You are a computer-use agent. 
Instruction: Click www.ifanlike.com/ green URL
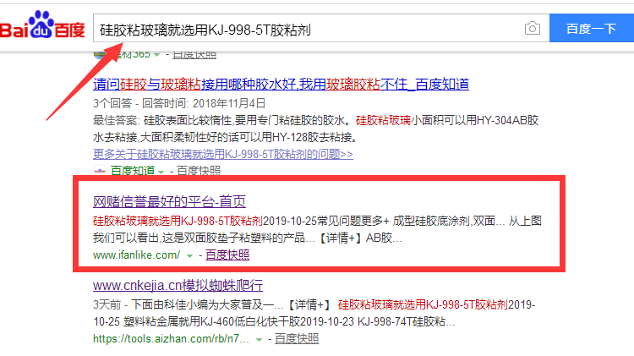[136, 255]
